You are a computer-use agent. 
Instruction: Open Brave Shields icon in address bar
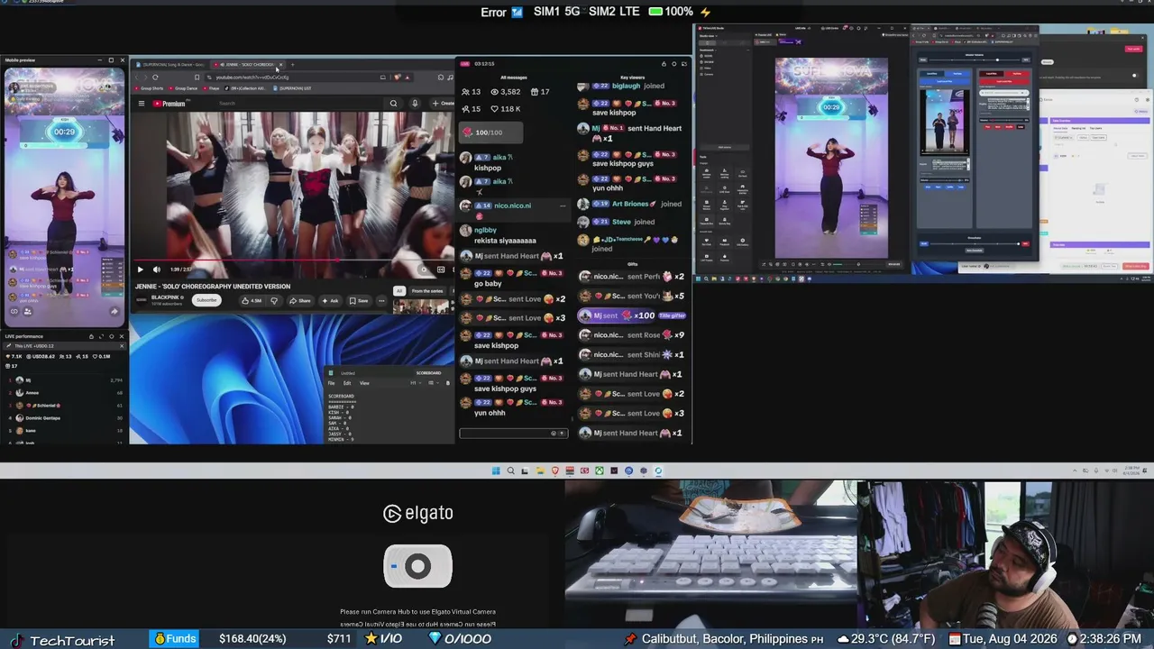click(397, 78)
